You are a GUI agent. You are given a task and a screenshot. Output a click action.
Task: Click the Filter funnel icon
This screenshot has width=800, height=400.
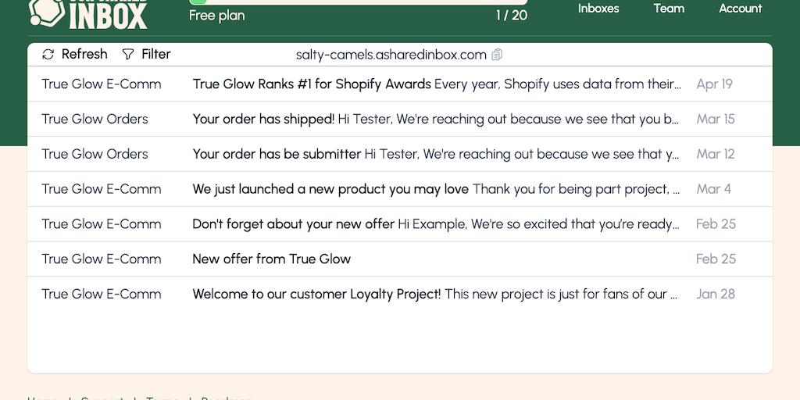tap(128, 54)
